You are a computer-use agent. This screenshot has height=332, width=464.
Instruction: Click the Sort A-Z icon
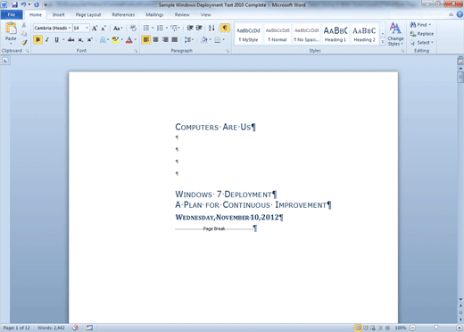click(211, 29)
